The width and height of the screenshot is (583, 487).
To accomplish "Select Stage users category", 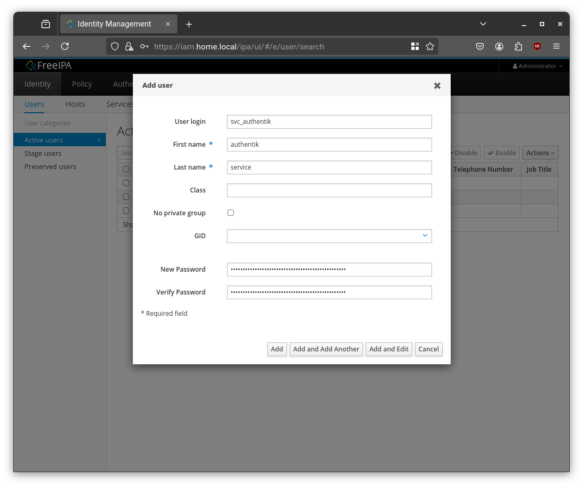I will point(43,153).
